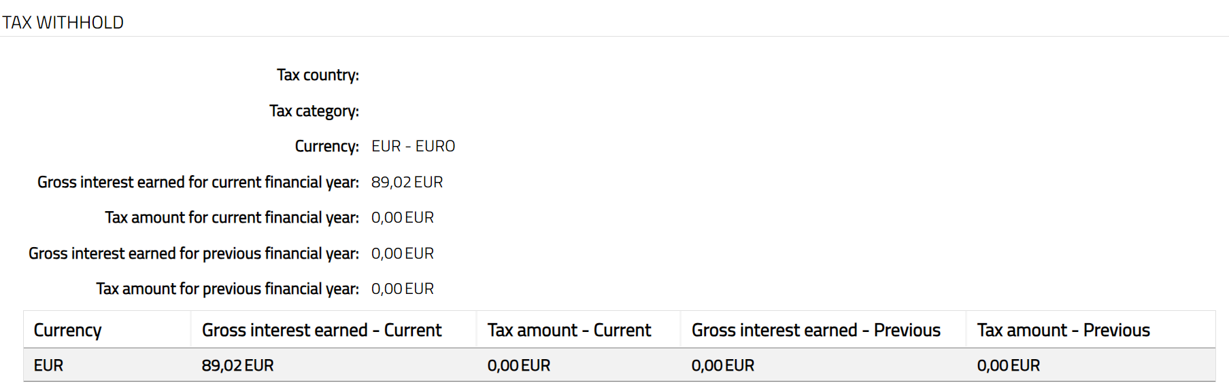Select the EUR - EURO currency value
1229x389 pixels.
coord(413,146)
